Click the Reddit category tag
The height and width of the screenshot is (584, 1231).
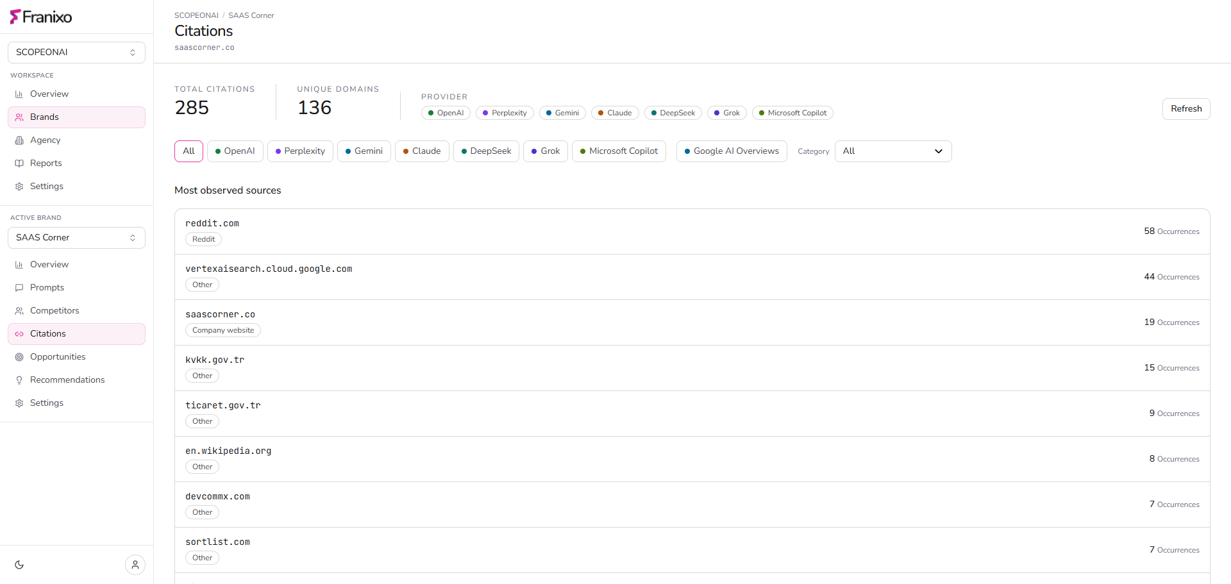(203, 239)
